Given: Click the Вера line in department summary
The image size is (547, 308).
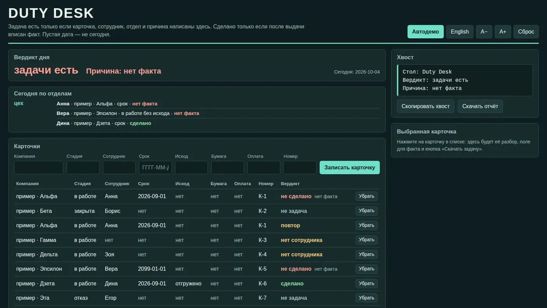Looking at the screenshot, I should [x=218, y=113].
